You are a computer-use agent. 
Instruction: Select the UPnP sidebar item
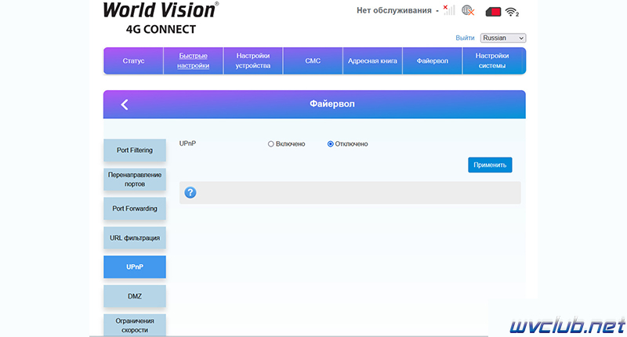point(135,266)
